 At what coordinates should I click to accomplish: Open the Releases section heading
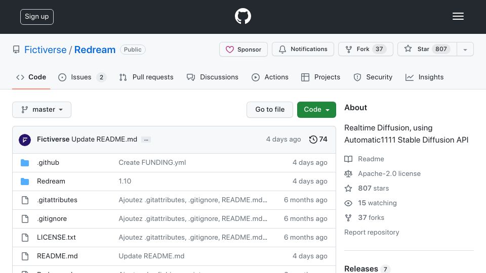pos(361,268)
